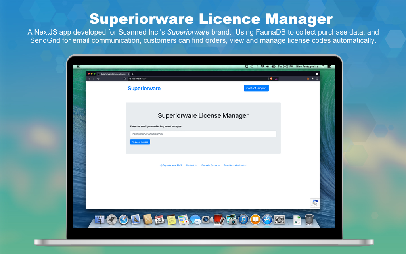The image size is (406, 254).
Task: Open iTunes in the Dock
Action: (x=243, y=219)
